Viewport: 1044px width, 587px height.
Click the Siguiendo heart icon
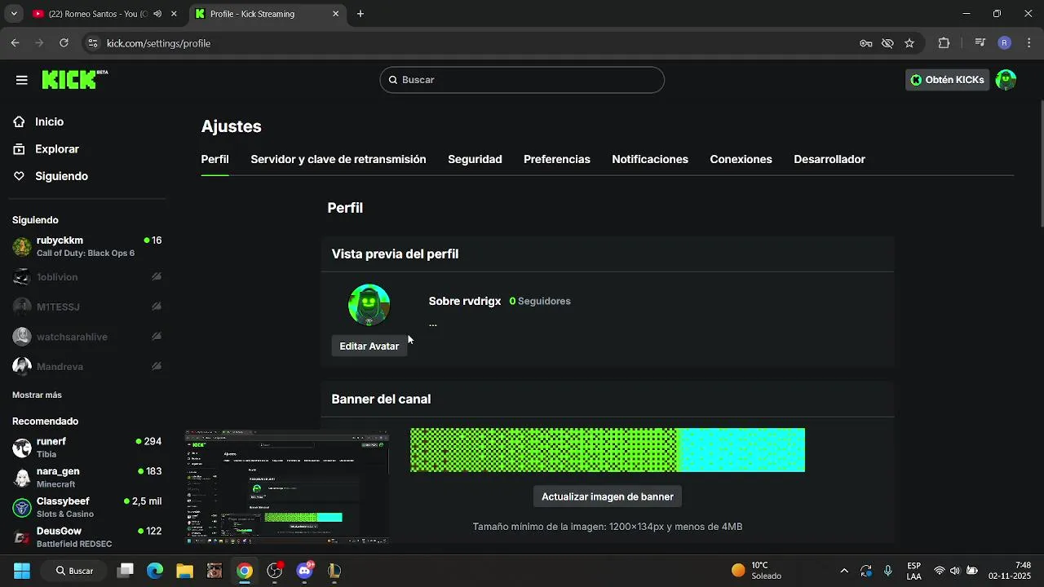tap(20, 176)
